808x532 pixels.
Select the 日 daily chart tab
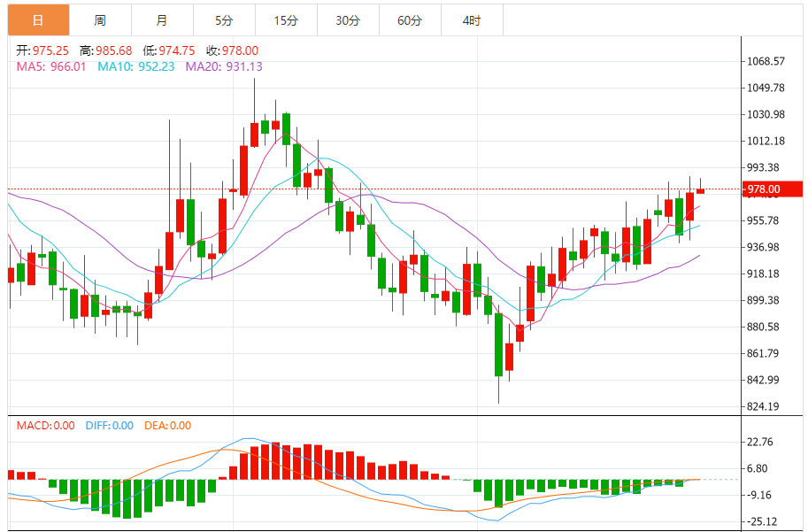coord(38,20)
